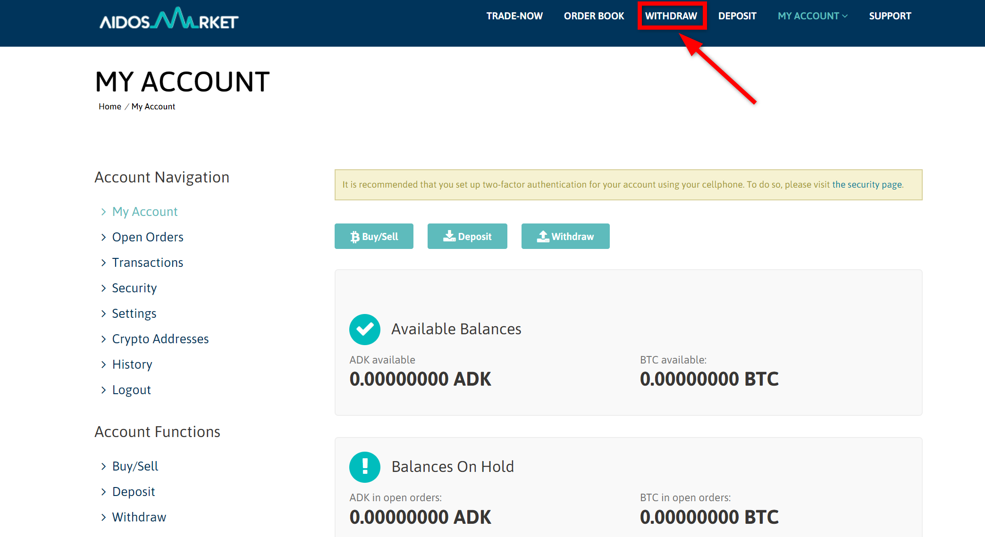Click Home breadcrumb link
Viewport: 985px width, 537px height.
pyautogui.click(x=109, y=107)
